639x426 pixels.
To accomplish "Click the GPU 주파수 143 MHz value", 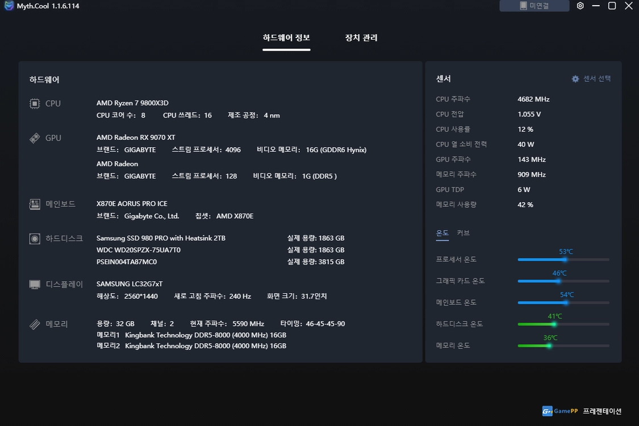I will 532,160.
